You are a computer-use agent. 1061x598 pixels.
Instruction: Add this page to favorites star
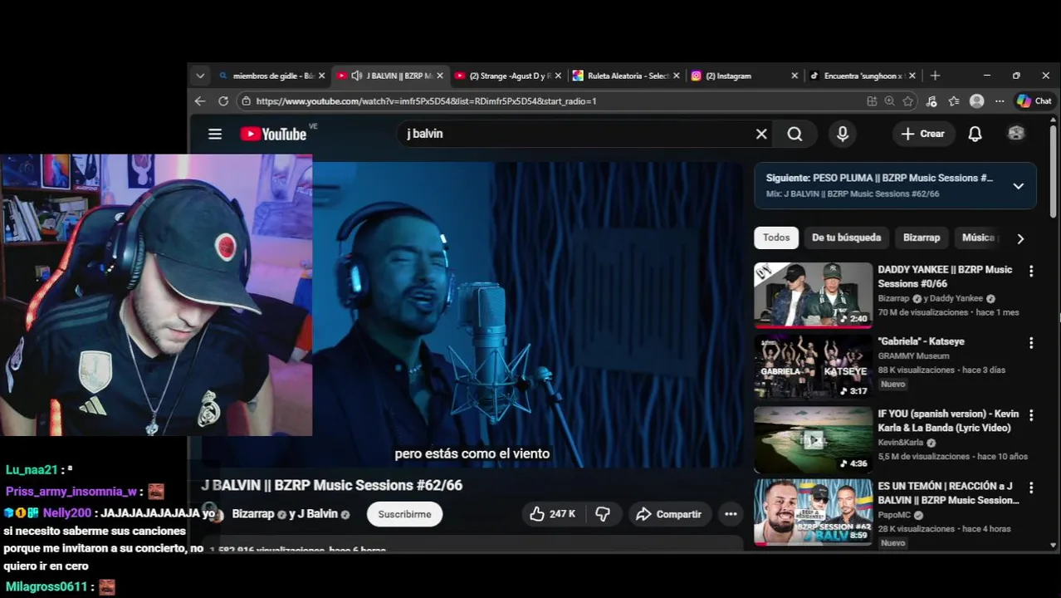tap(908, 101)
